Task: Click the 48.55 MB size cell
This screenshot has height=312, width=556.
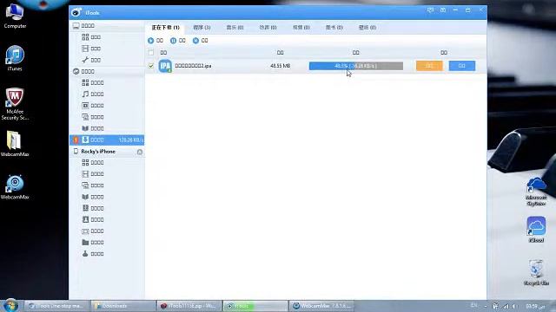Action: [x=280, y=66]
